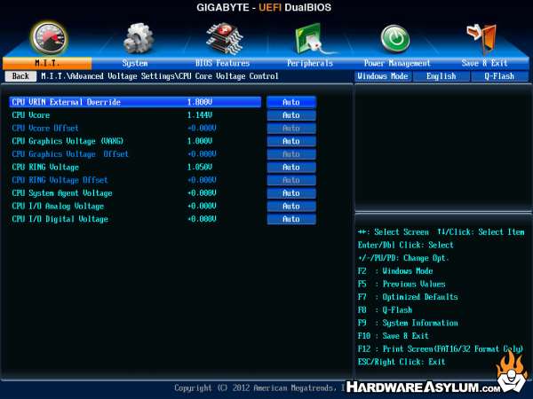This screenshot has width=533, height=399.
Task: Open Auto option for CPU I/O Digital Voltage
Action: tap(291, 219)
